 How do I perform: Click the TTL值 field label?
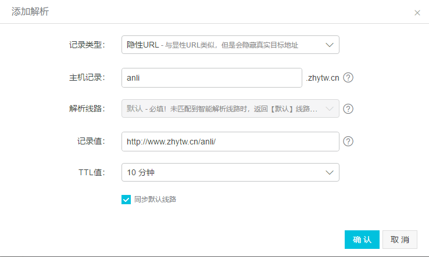91,172
